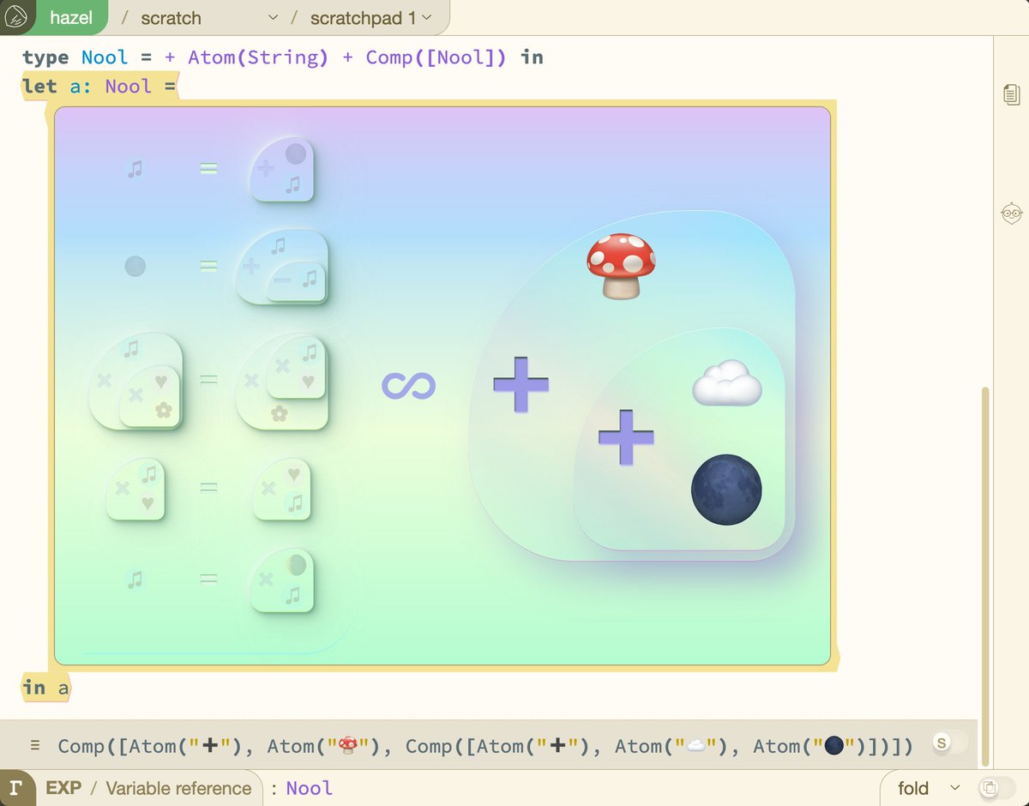The image size is (1029, 806).
Task: Select third rule's left blob with flower
Action: click(x=135, y=381)
